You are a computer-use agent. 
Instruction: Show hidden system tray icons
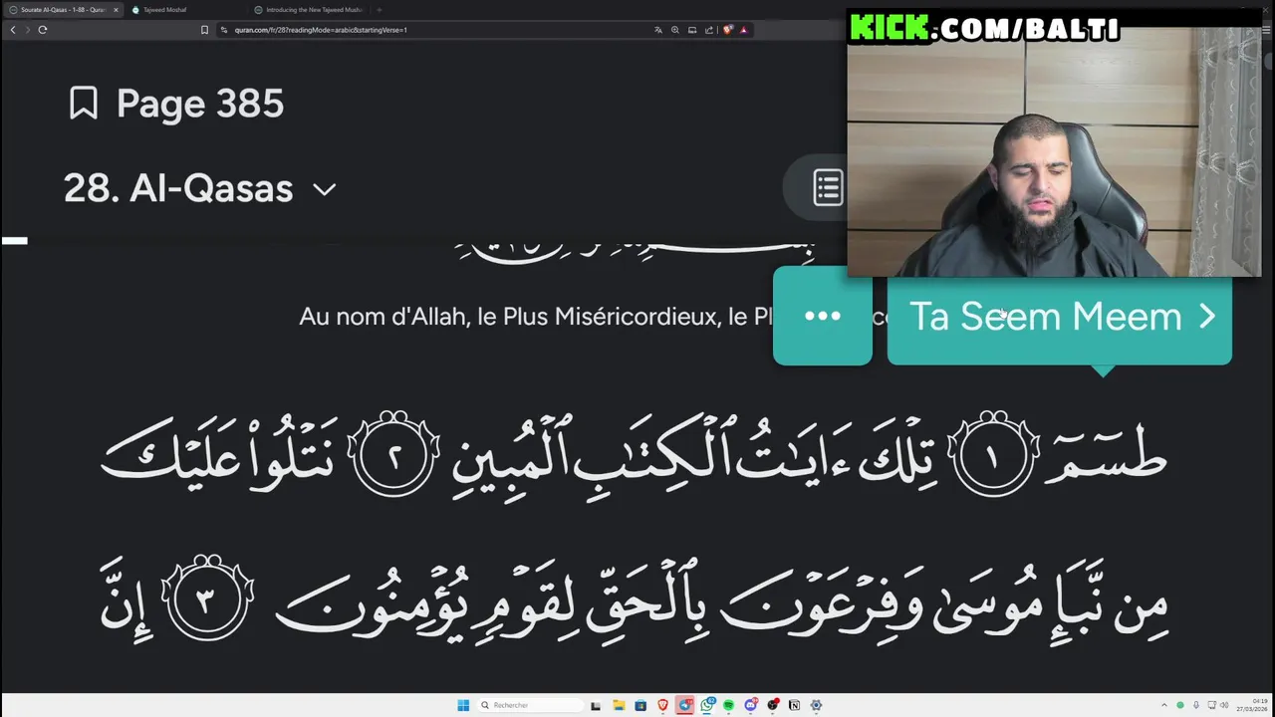(1164, 705)
